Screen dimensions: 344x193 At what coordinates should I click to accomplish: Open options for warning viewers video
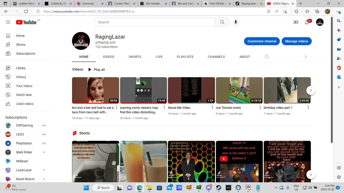[x=164, y=107]
